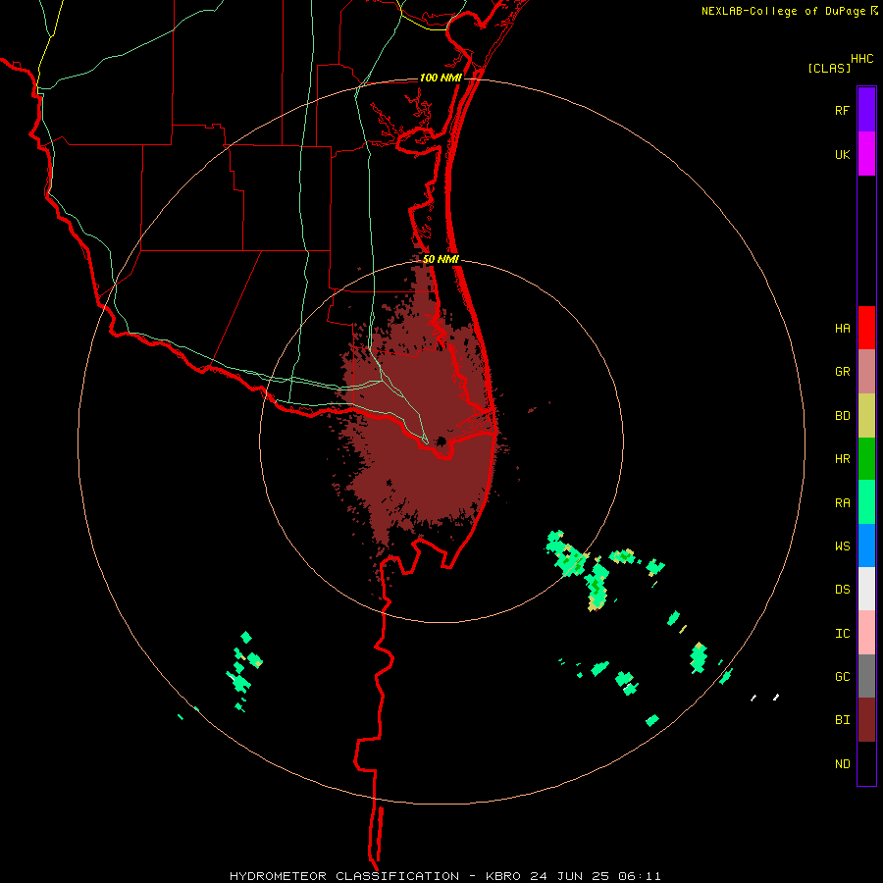This screenshot has width=883, height=883.
Task: Click the 06:11 timestamp
Action: pyautogui.click(x=639, y=876)
